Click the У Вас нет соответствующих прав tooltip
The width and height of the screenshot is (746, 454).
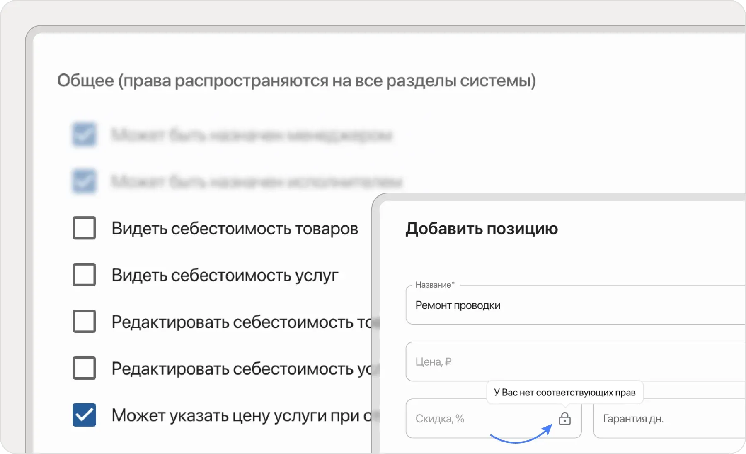click(564, 392)
